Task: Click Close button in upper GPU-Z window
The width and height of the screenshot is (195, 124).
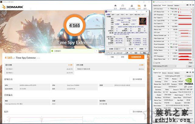Action: 190,66
